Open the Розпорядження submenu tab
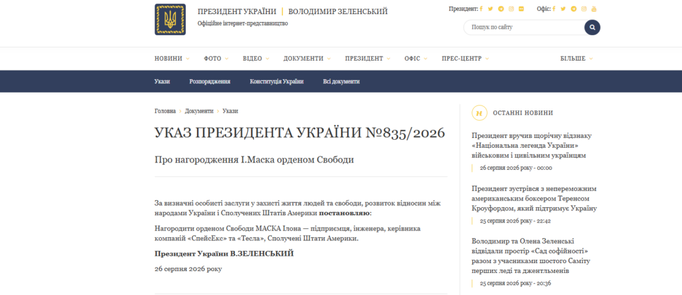 pos(210,81)
